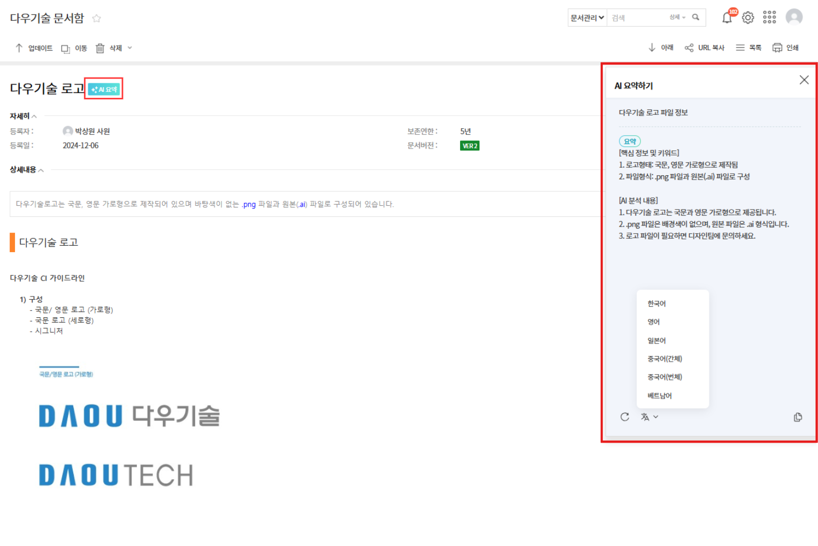Viewport: 818px width, 546px height.
Task: Focus the 검색 search input field
Action: (x=637, y=18)
